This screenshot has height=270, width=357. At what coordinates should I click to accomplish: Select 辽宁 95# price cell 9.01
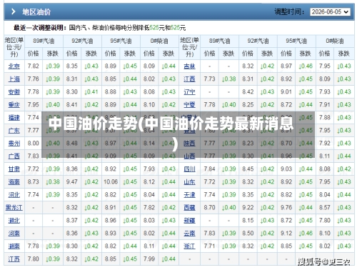(286, 92)
